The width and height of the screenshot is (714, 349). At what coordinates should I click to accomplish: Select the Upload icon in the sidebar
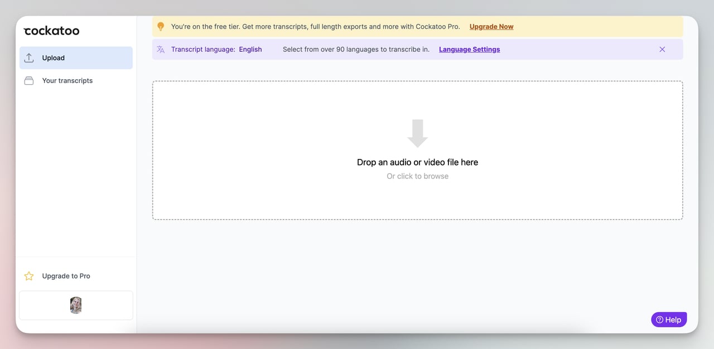(29, 57)
